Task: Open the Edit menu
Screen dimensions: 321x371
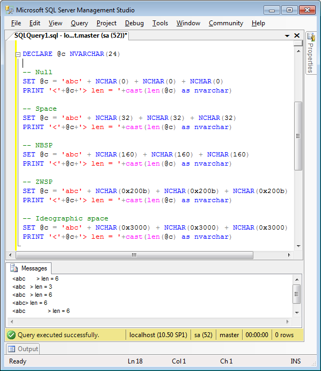Action: click(35, 23)
